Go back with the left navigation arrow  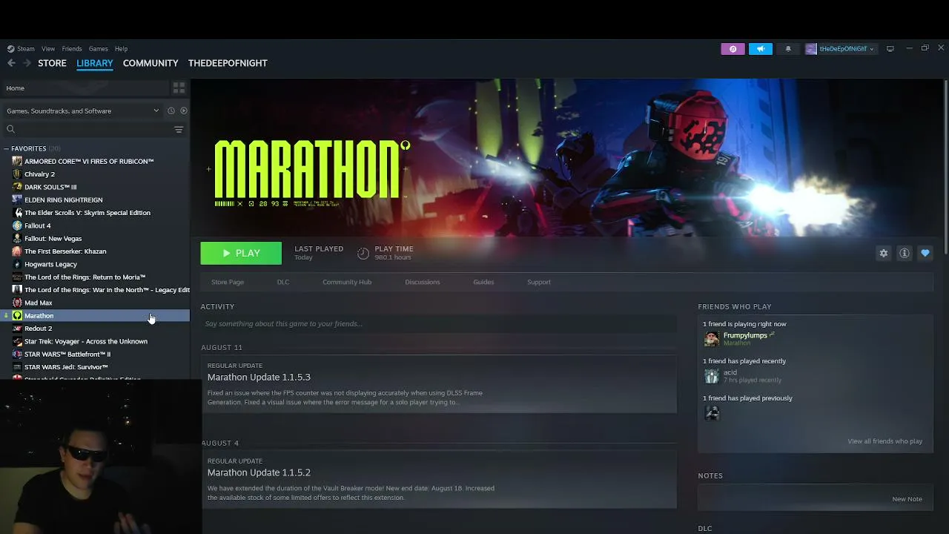(x=11, y=63)
